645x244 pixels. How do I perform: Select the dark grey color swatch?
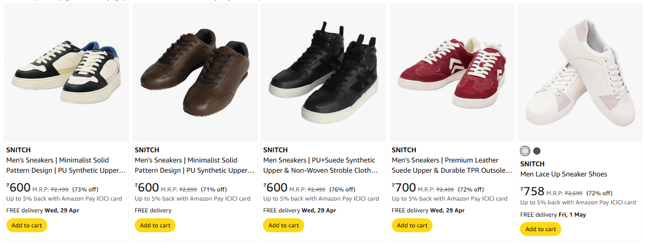pyautogui.click(x=537, y=151)
